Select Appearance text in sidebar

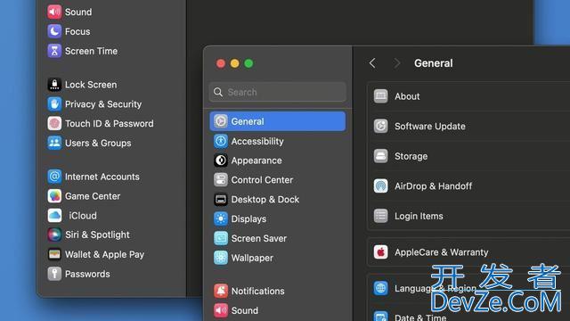coord(256,160)
